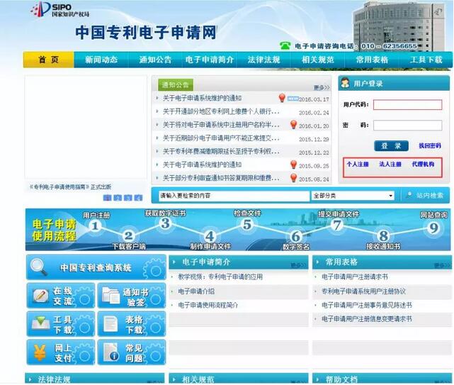Expand the 常用表格 section header
The image size is (454, 385).
(x=382, y=262)
